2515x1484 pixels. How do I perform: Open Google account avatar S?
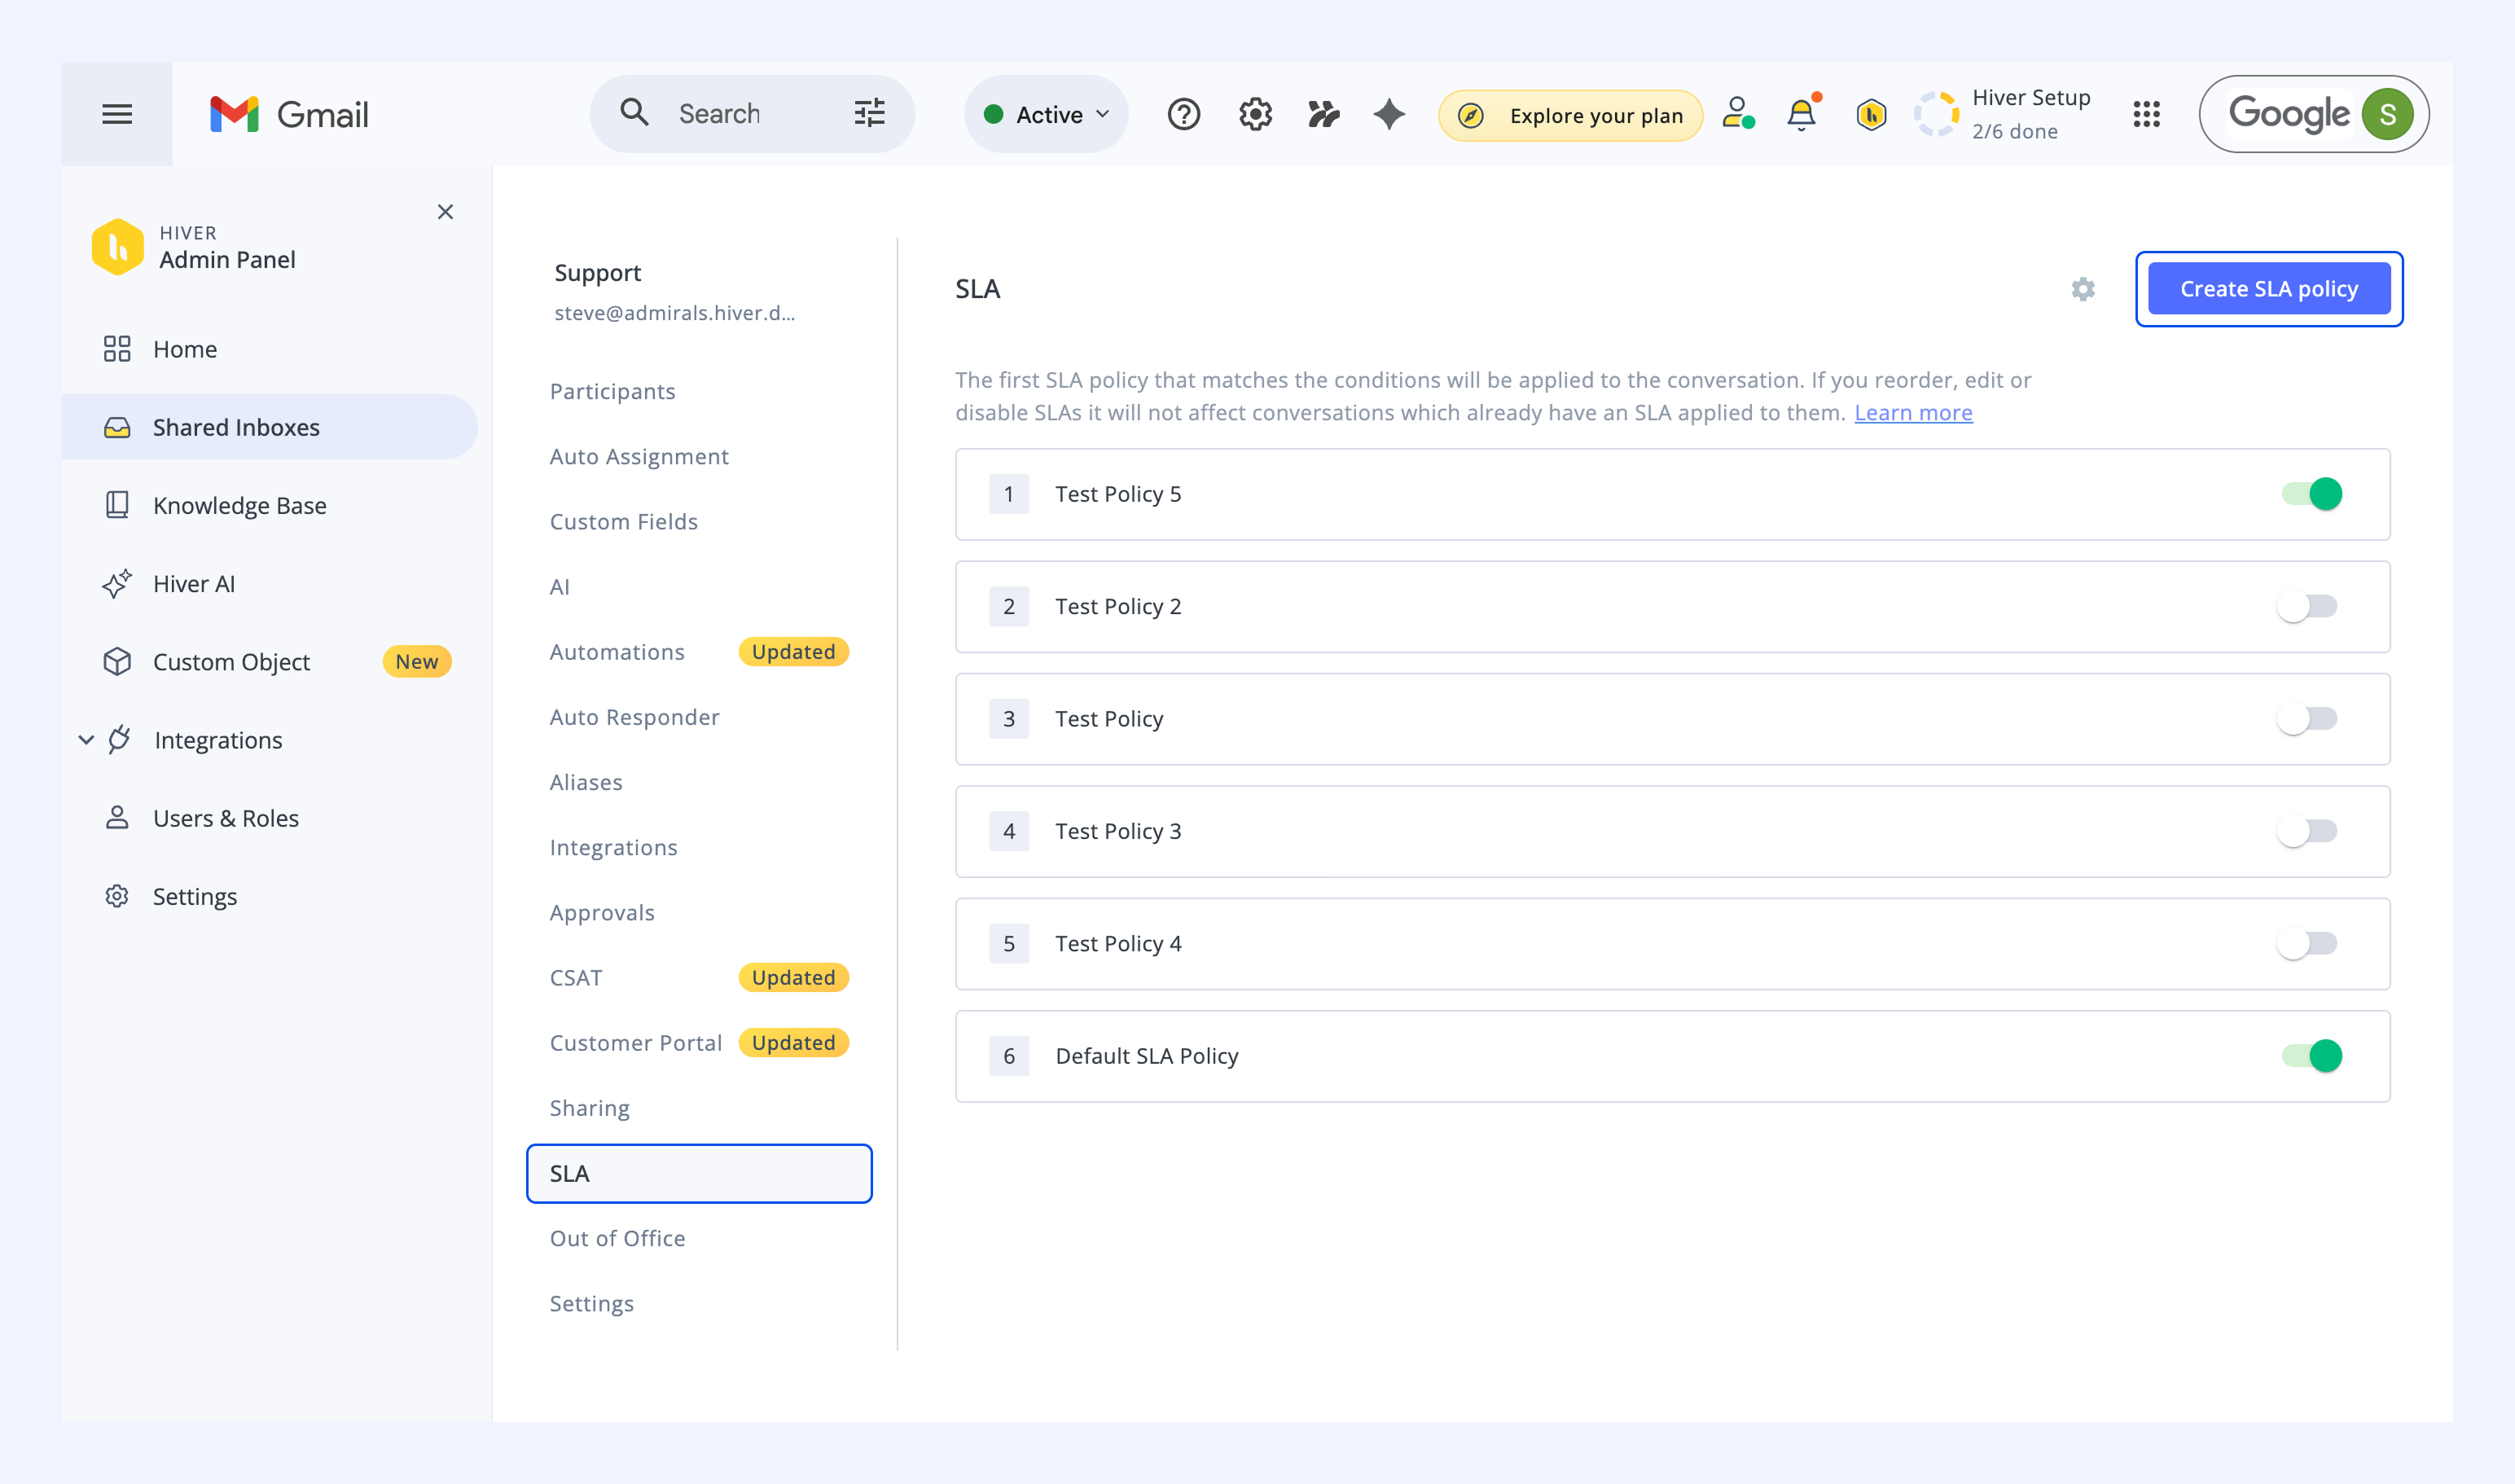click(2387, 114)
